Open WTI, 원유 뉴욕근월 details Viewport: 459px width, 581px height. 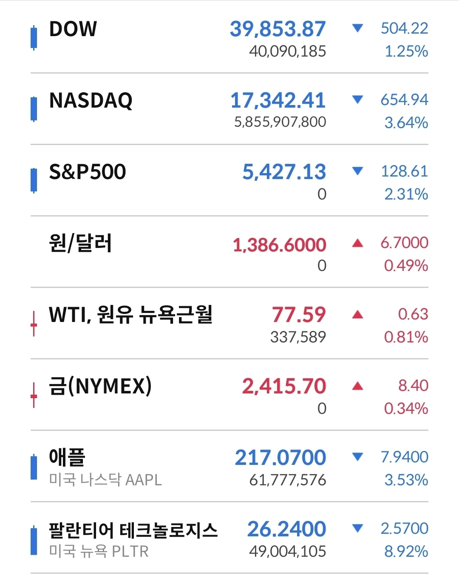pos(229,323)
